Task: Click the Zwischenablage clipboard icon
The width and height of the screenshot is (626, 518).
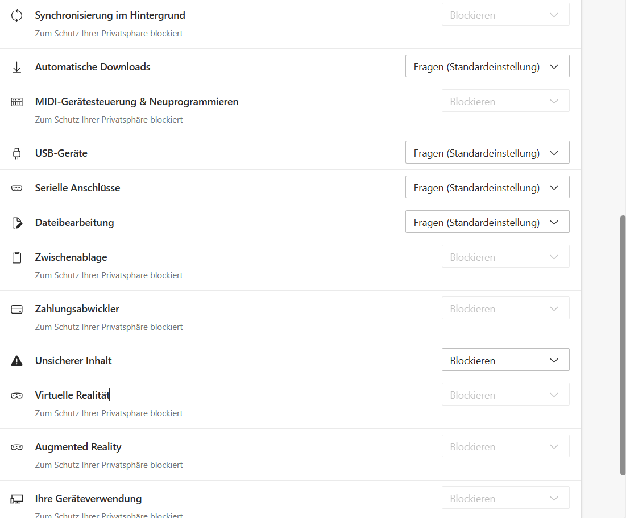Action: [17, 257]
